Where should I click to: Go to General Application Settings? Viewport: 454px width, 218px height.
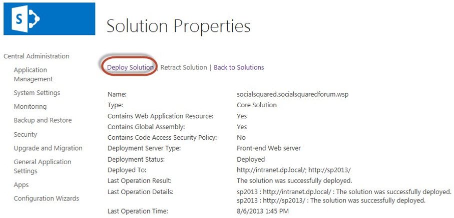coord(42,166)
